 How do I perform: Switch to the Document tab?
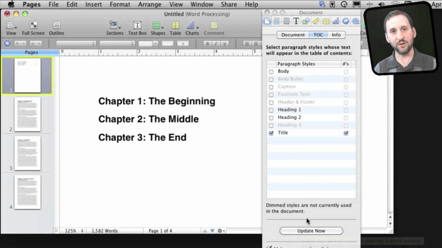(293, 35)
